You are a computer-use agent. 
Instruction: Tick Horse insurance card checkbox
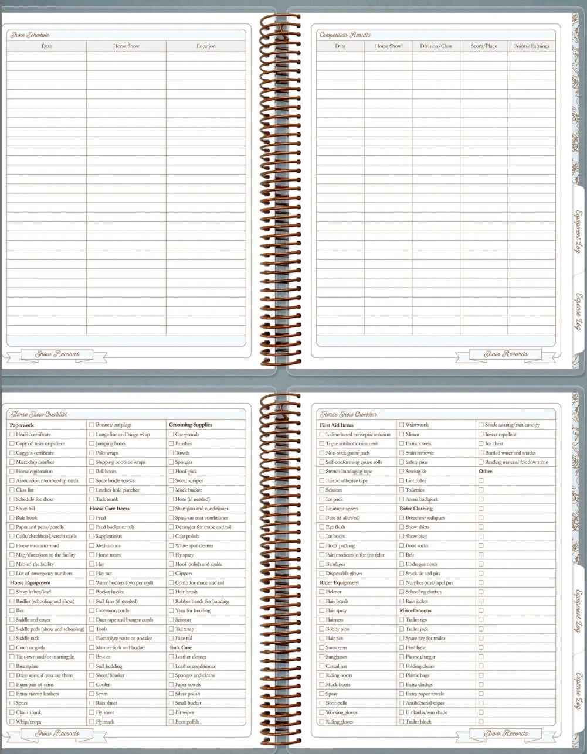12,545
